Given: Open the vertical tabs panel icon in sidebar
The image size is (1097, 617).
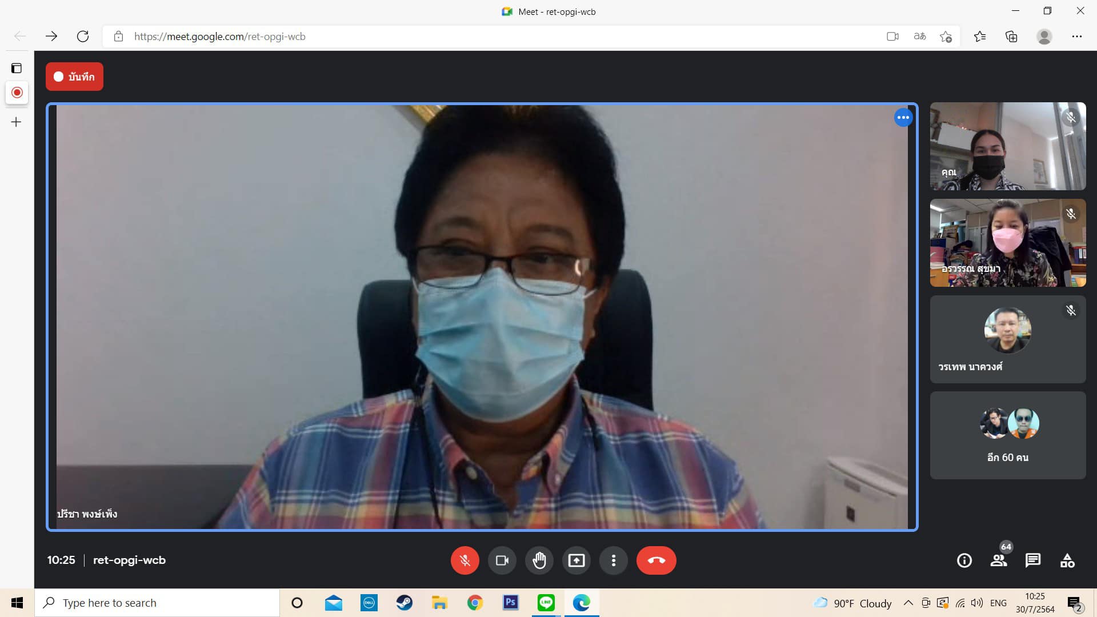Looking at the screenshot, I should click(x=17, y=69).
